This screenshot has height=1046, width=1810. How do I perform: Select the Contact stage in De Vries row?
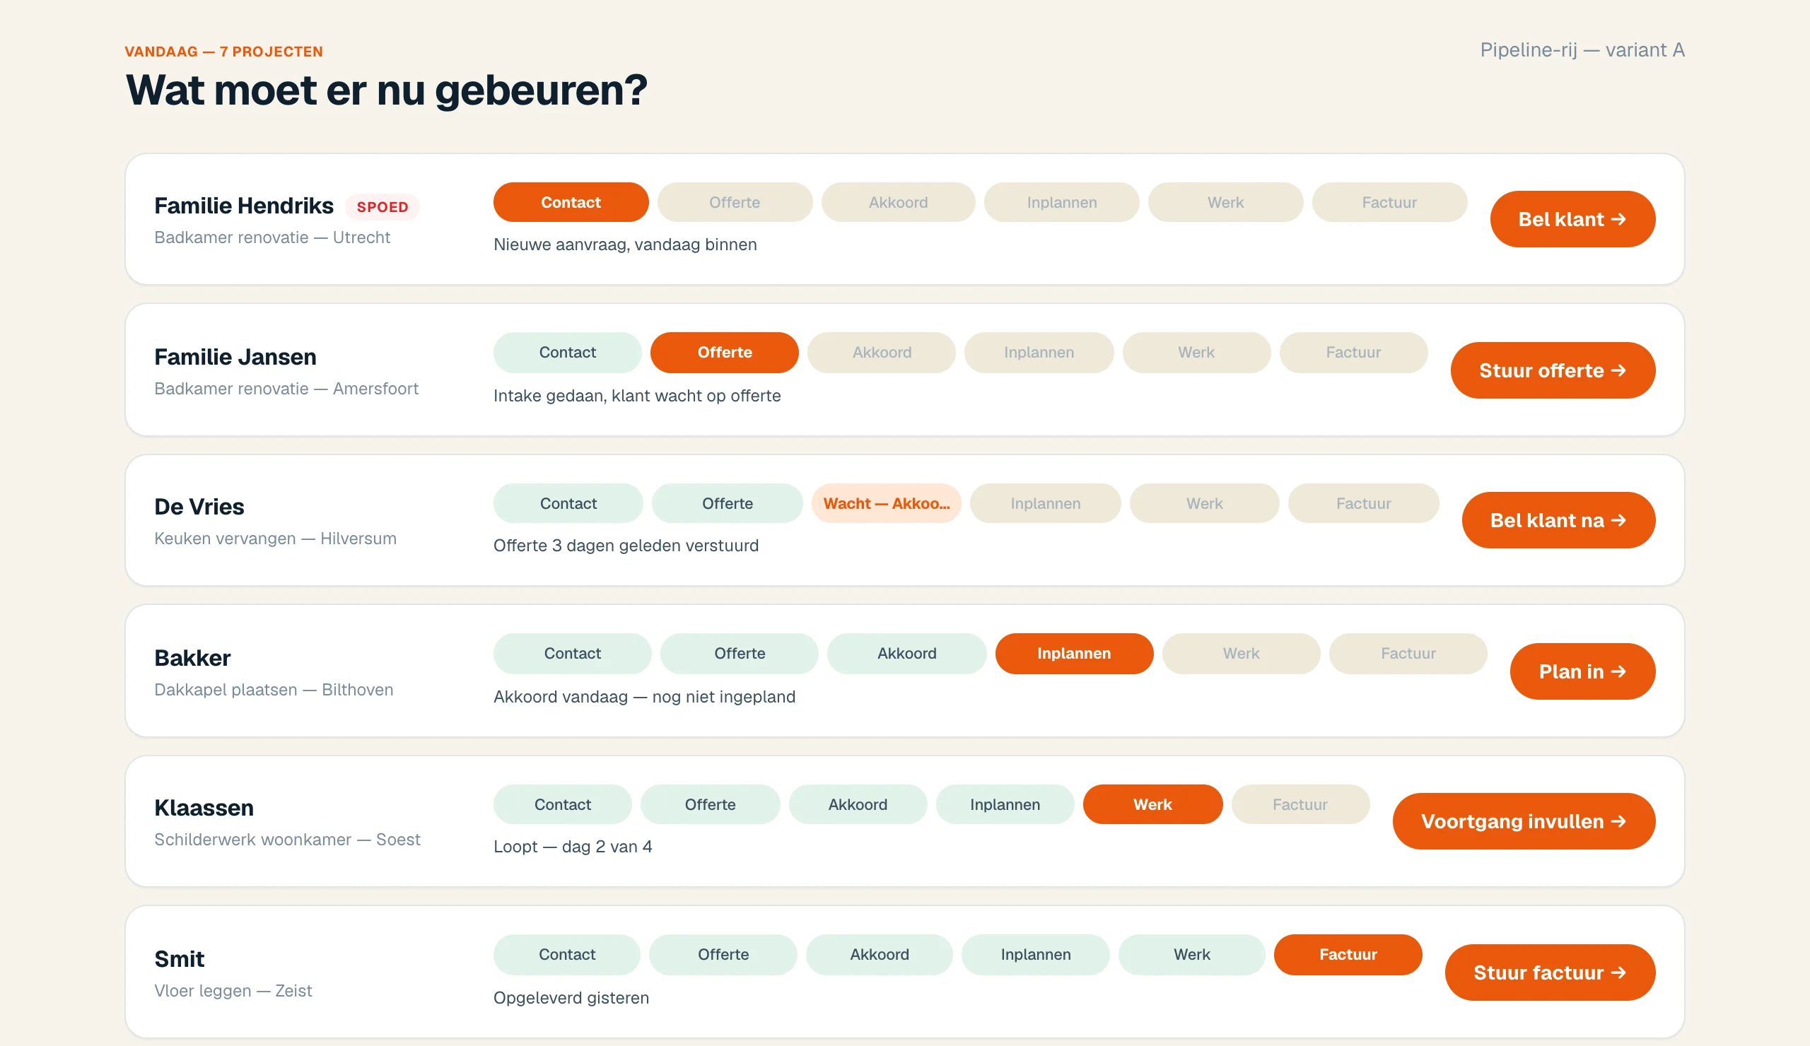point(568,503)
